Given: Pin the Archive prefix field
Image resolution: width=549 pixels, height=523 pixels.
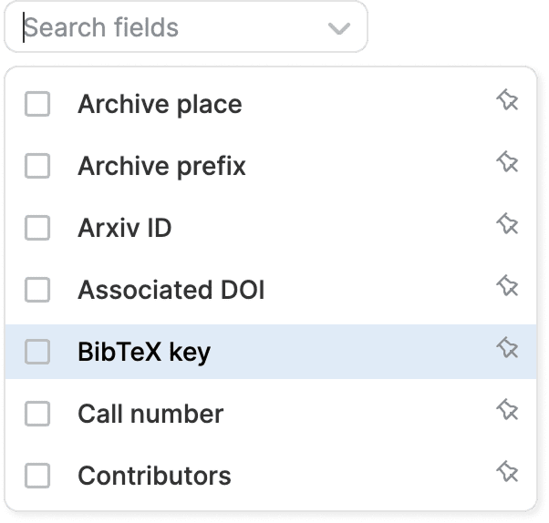Looking at the screenshot, I should pyautogui.click(x=507, y=163).
